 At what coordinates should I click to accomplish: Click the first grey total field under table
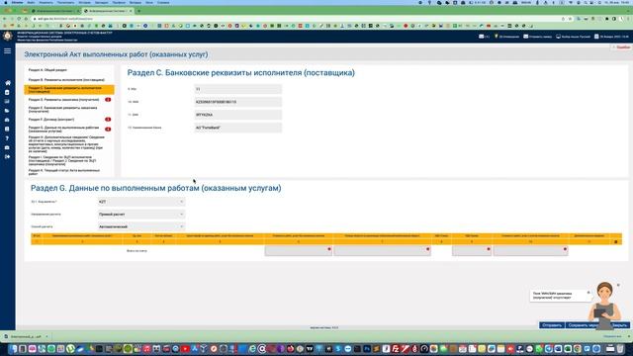coord(299,251)
